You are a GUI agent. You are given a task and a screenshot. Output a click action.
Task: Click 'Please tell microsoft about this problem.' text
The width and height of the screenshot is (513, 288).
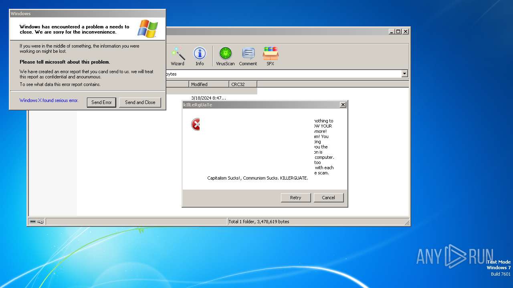(65, 62)
